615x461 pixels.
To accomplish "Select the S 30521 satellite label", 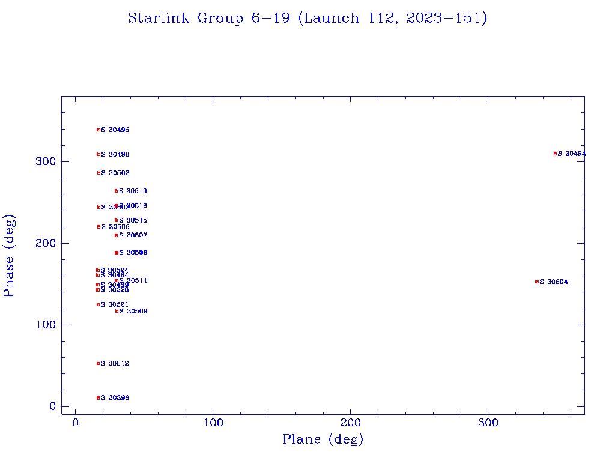I will tap(115, 304).
